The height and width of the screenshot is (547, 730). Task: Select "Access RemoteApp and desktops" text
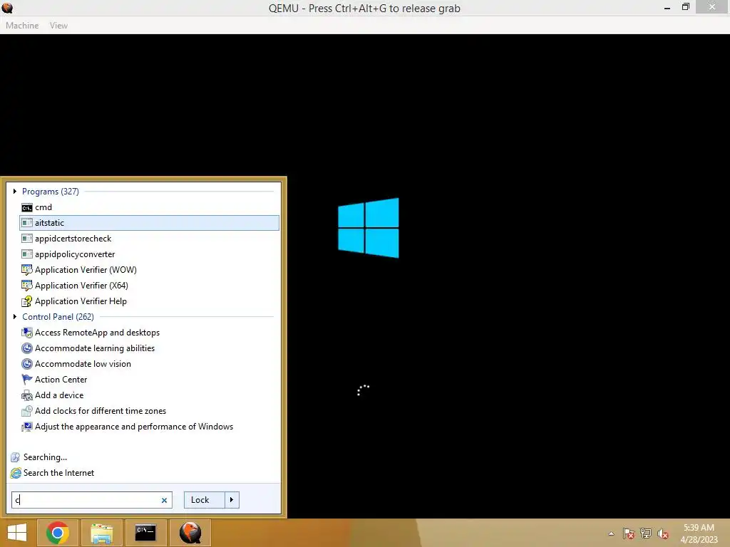[97, 333]
